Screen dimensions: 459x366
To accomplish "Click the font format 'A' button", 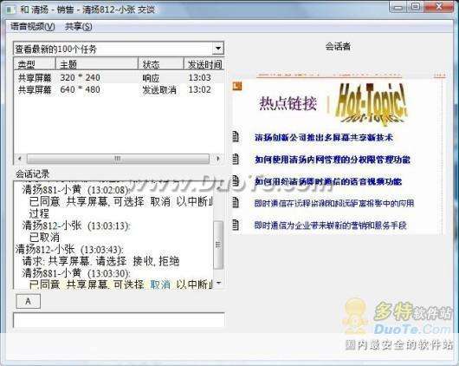I will [x=28, y=301].
